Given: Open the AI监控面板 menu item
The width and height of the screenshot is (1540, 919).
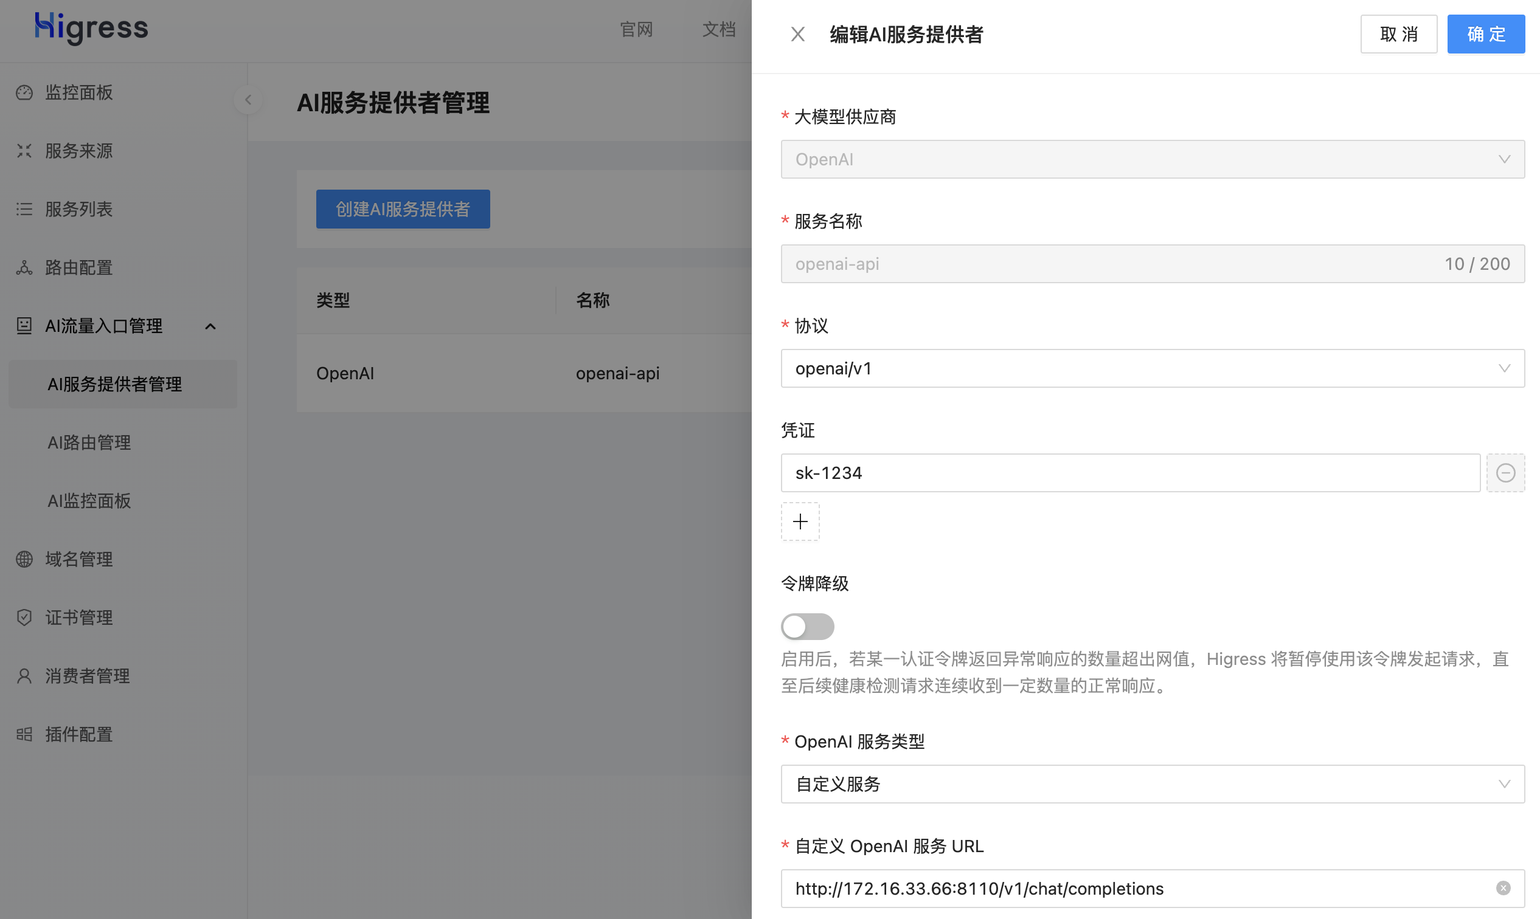Looking at the screenshot, I should click(x=89, y=500).
